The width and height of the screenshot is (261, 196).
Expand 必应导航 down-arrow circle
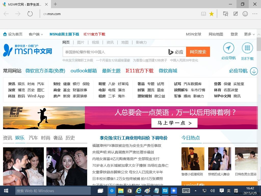pos(254,71)
